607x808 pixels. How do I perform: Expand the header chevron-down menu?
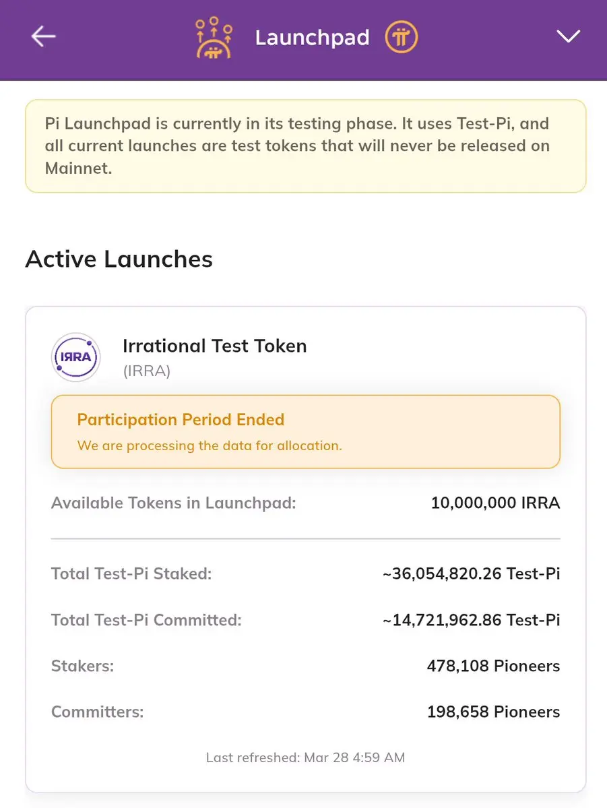(x=568, y=36)
